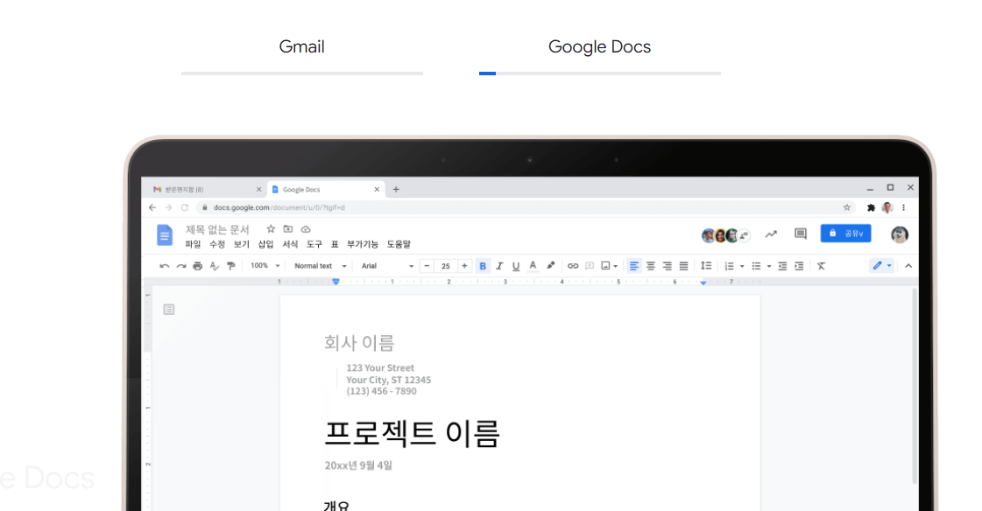Expand numbered list style dropdown arrow
The image size is (982, 511).
(x=742, y=267)
